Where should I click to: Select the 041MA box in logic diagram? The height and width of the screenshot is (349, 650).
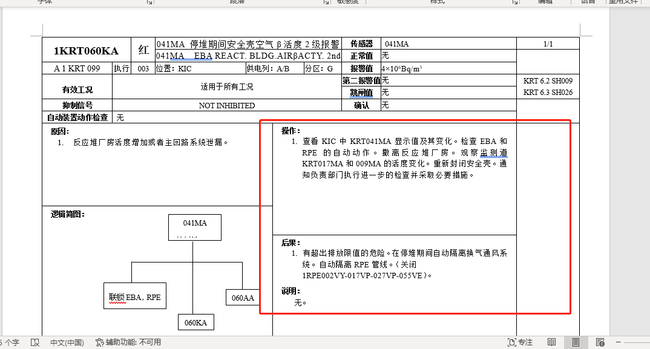click(194, 227)
